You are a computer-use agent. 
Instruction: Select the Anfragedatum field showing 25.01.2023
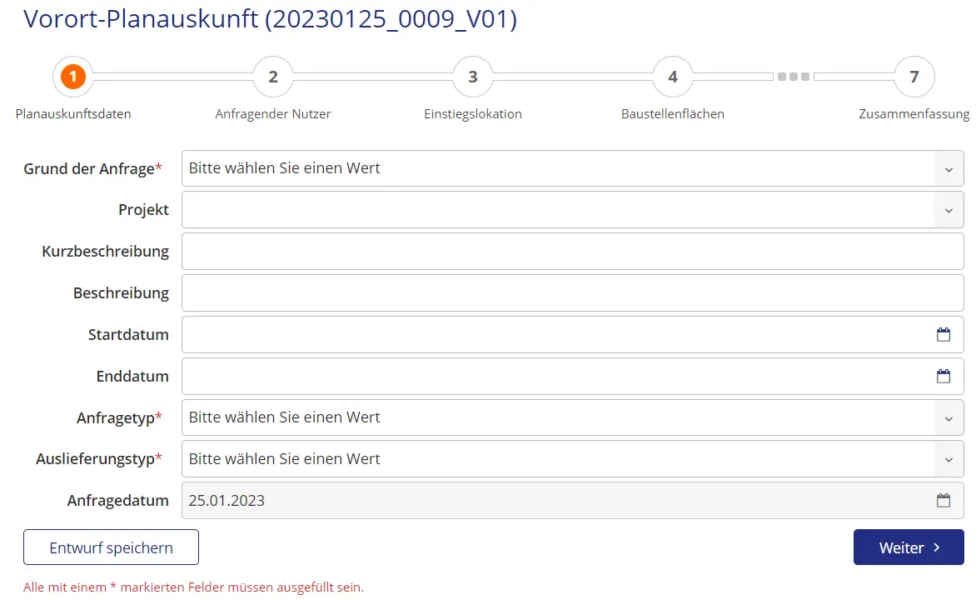(500, 500)
